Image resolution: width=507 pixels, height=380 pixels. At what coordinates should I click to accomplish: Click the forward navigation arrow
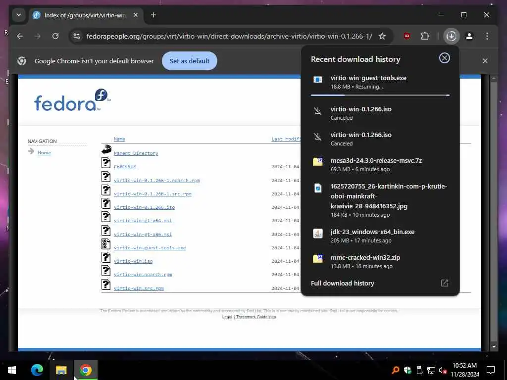click(x=38, y=36)
